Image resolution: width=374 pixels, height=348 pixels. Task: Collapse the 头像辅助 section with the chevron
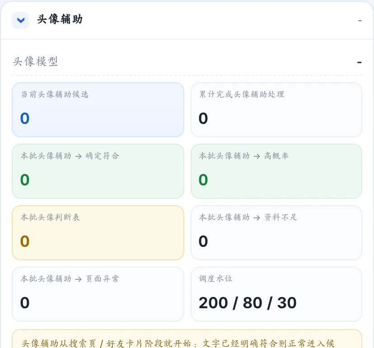click(x=20, y=20)
